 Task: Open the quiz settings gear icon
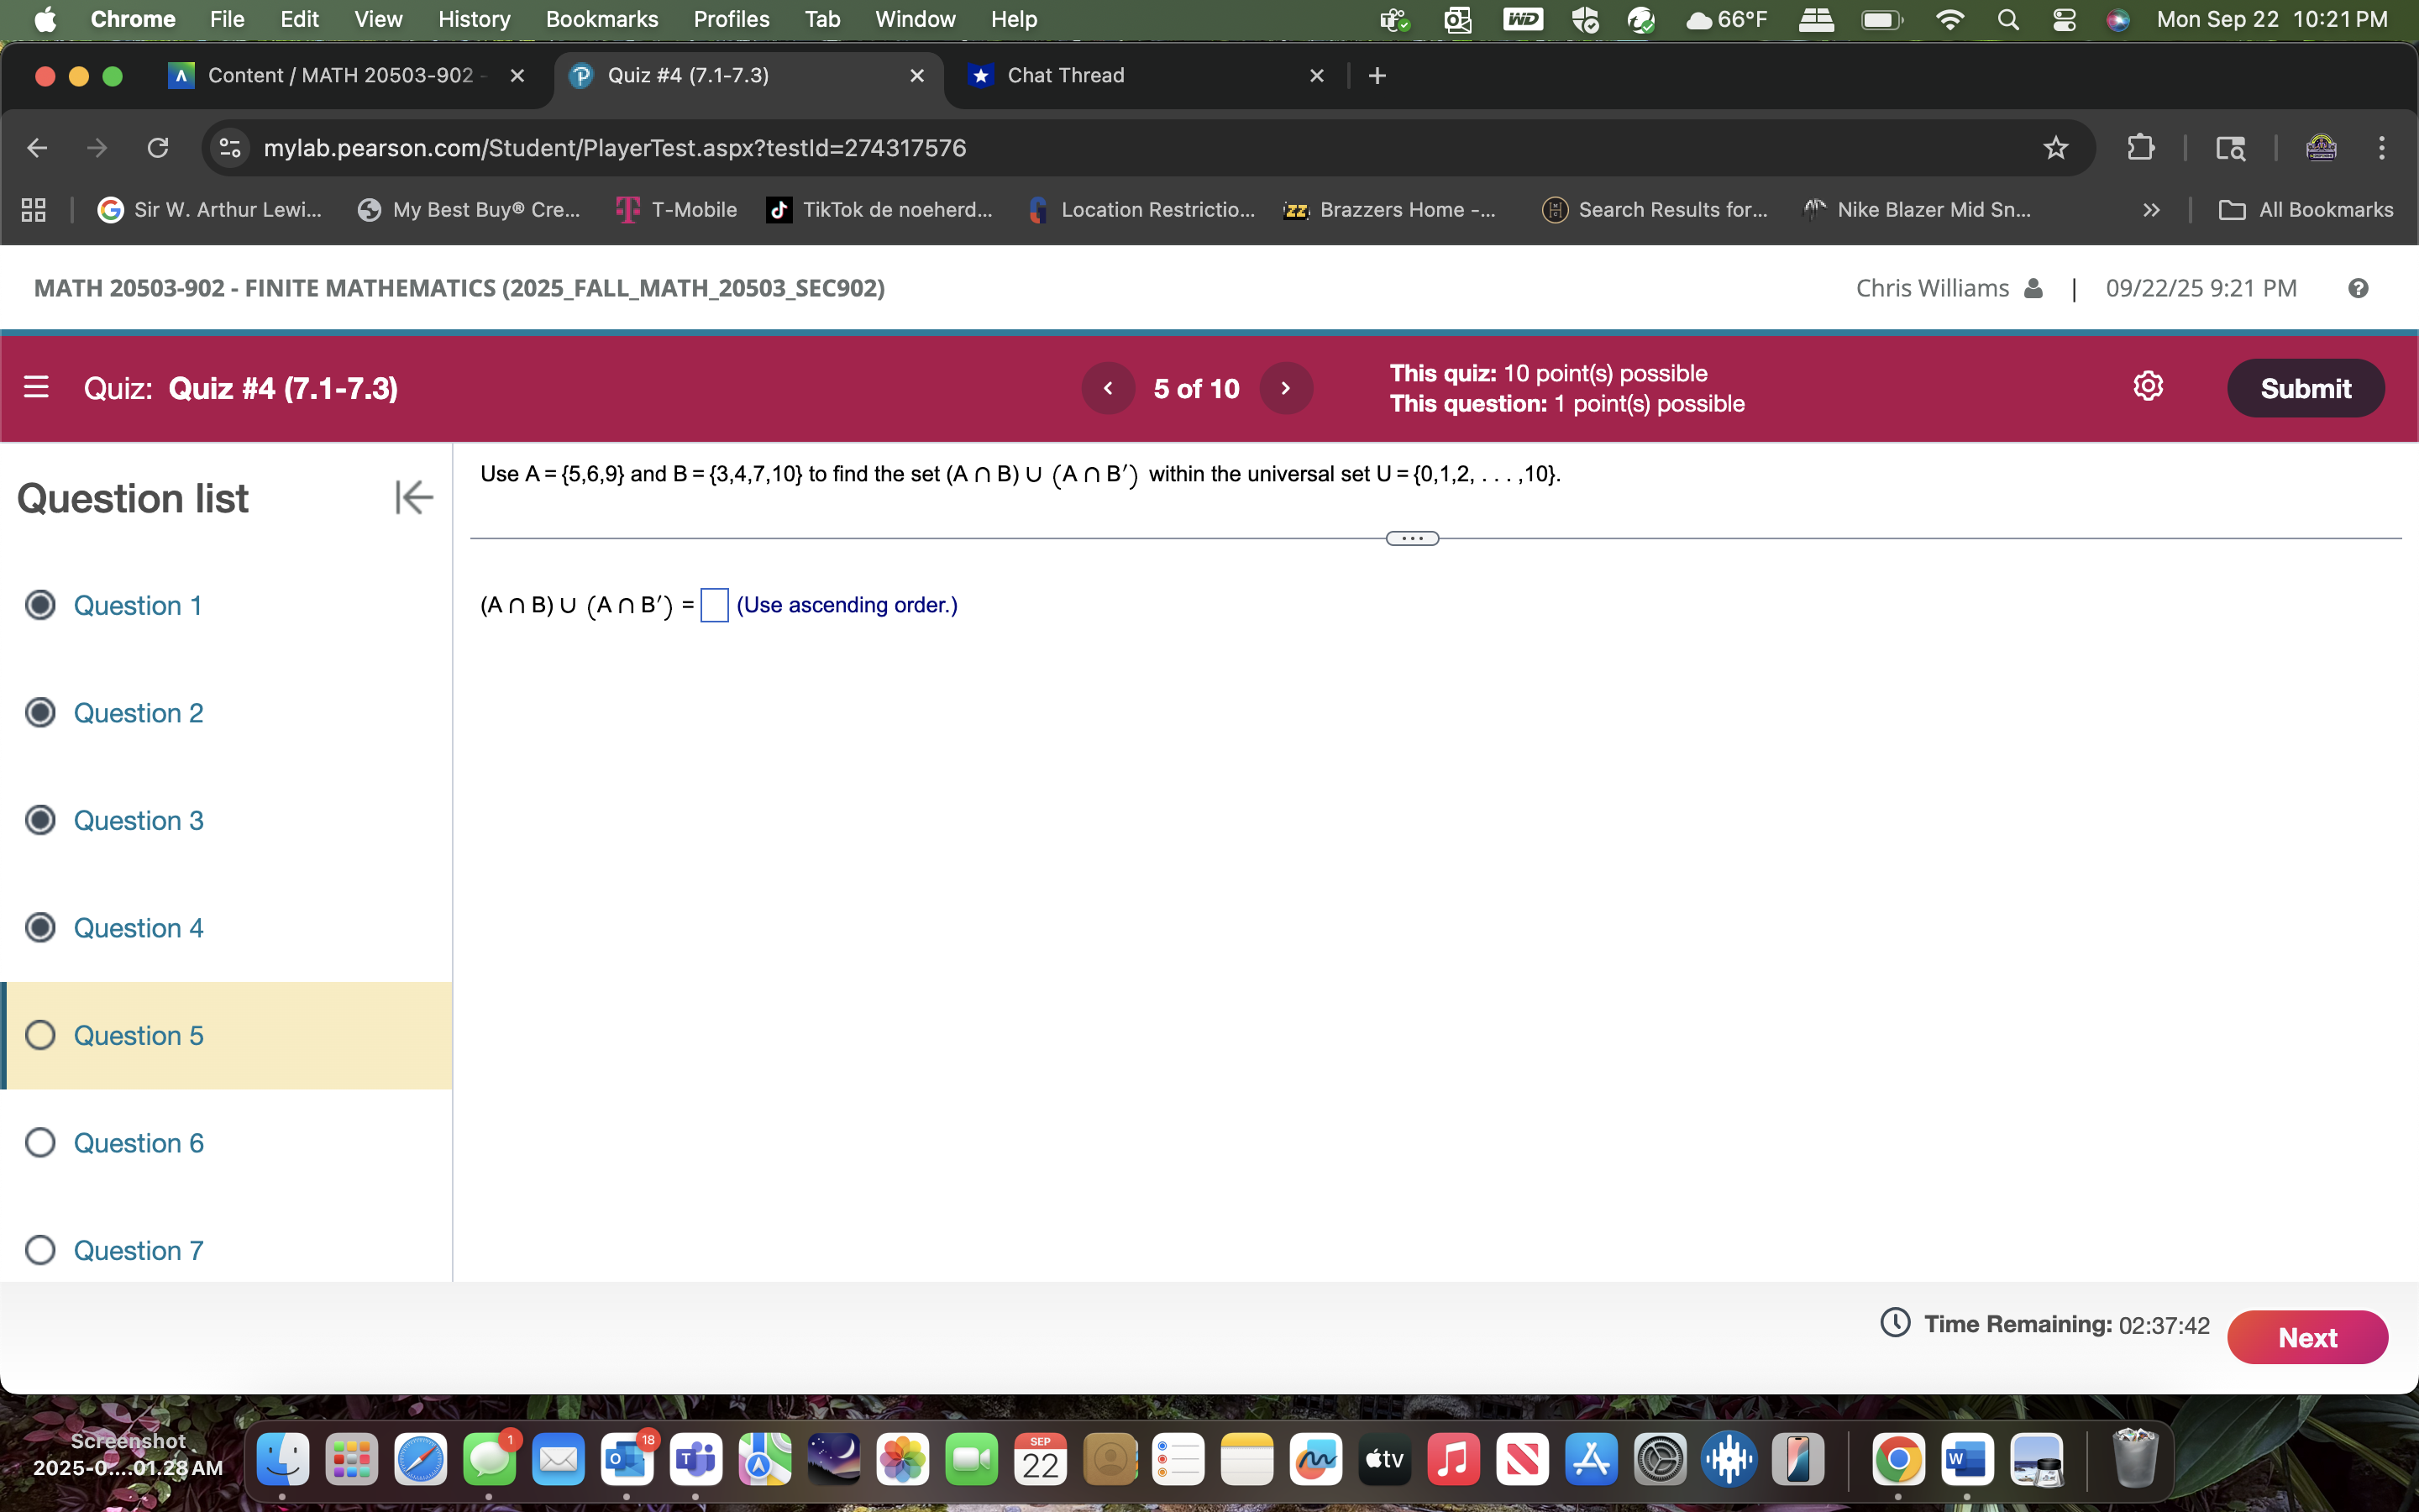pyautogui.click(x=2148, y=386)
